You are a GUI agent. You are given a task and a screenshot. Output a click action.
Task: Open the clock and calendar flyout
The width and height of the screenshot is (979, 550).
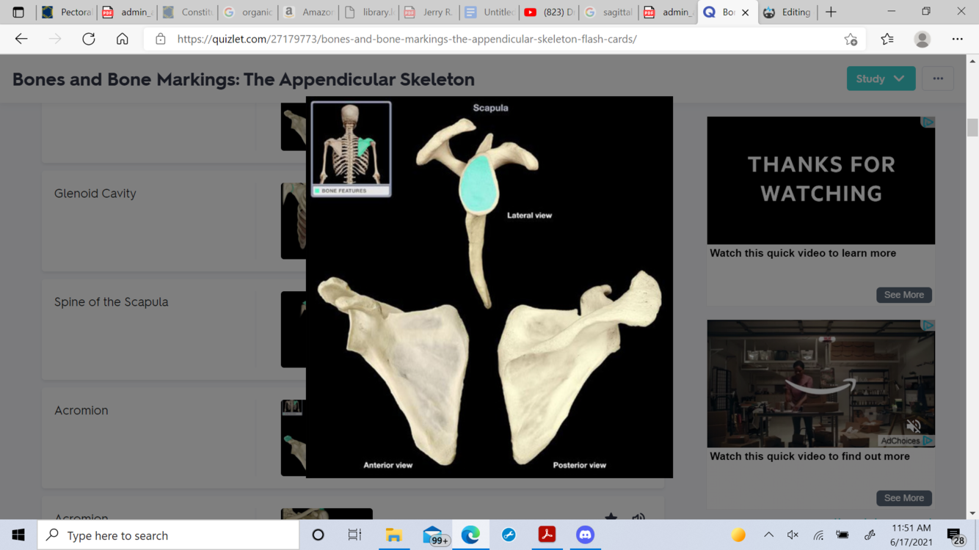911,535
